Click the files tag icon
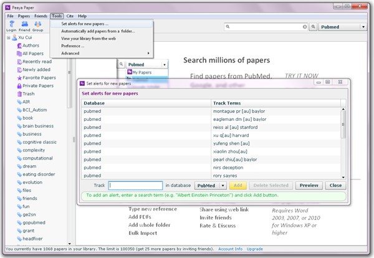Screen dimensions: 374x258 [x=19, y=191]
